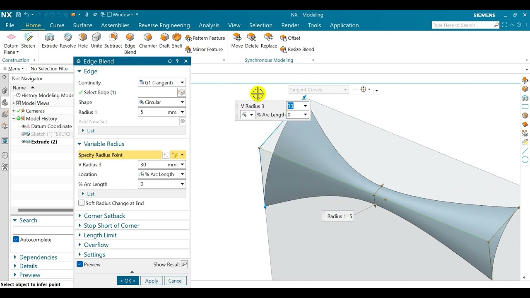This screenshot has height=298, width=530.
Task: Open the History clock tab in the resource bar
Action: point(5,155)
